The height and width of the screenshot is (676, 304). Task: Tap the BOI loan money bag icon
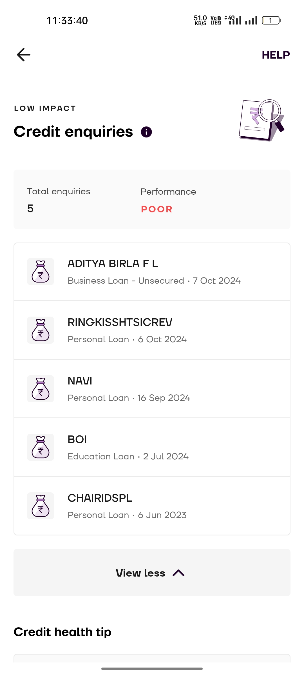(41, 447)
